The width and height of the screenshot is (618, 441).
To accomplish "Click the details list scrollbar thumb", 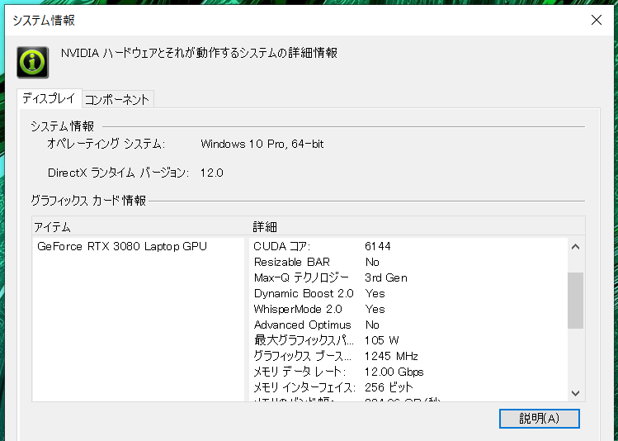I will tap(575, 300).
